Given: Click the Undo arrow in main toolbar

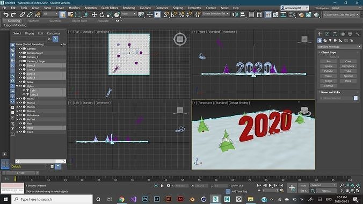Looking at the screenshot, I should 6,14.
